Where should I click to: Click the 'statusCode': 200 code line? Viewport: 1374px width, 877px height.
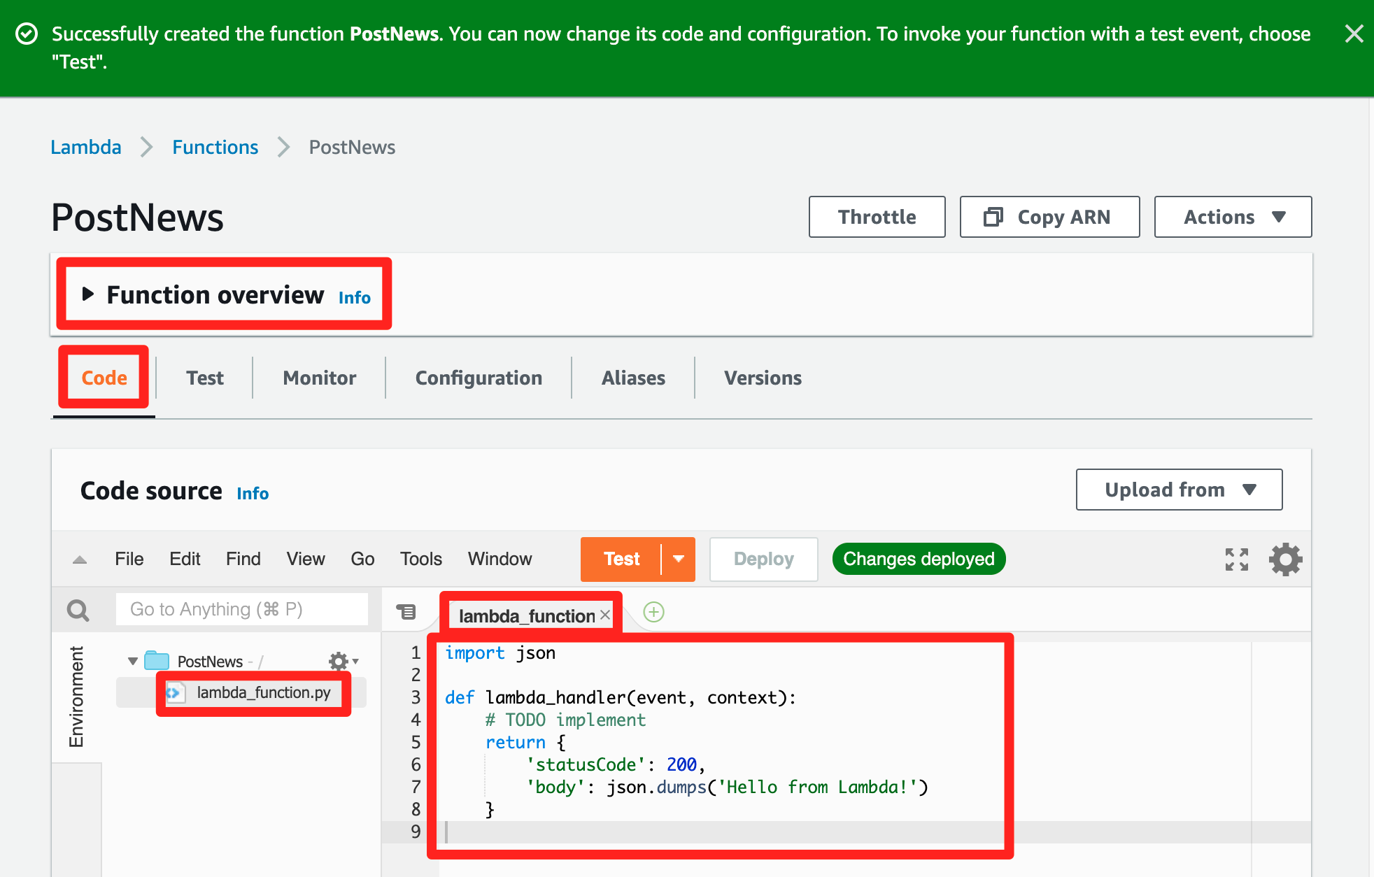click(x=615, y=764)
